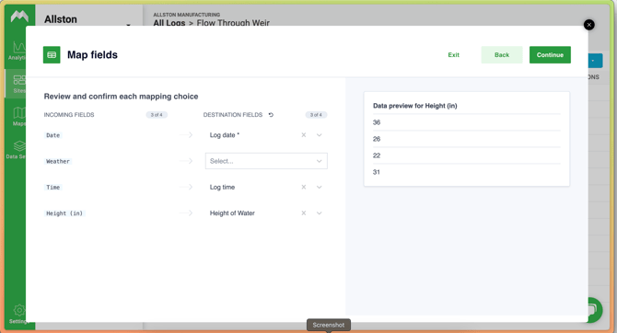Select the Weather incoming field
617x333 pixels.
coord(58,161)
